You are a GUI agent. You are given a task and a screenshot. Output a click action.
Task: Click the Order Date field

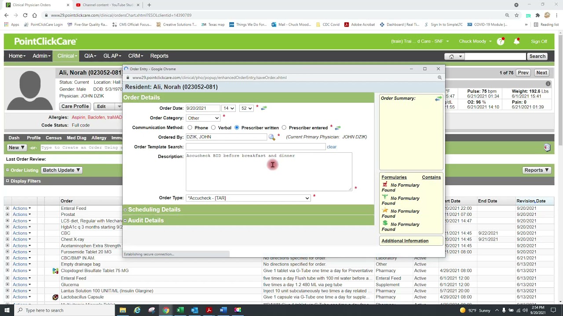tap(202, 108)
